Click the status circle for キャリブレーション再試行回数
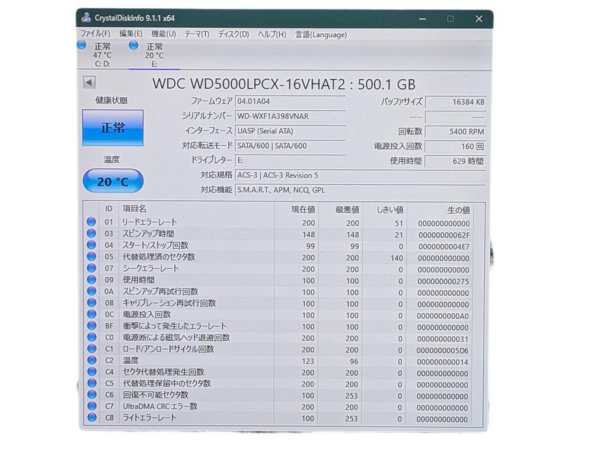Screen dimensions: 607x455 click(x=91, y=303)
